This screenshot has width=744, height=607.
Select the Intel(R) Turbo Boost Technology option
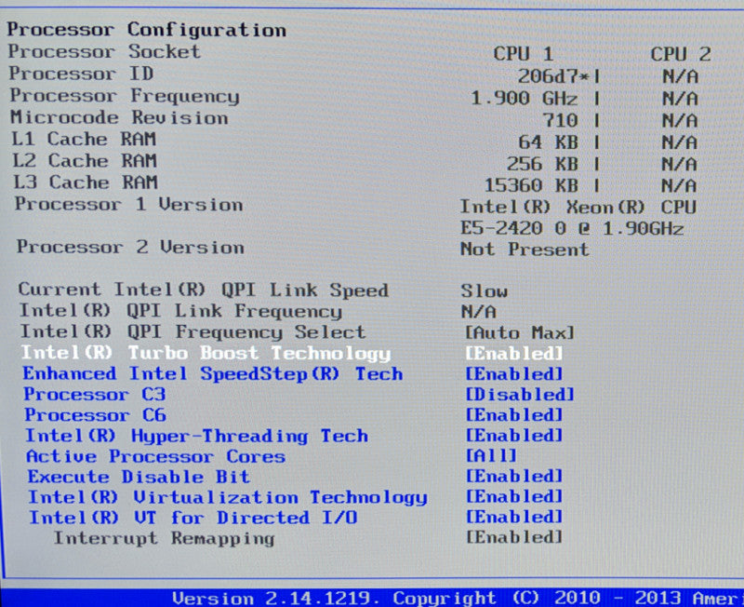pyautogui.click(x=206, y=354)
